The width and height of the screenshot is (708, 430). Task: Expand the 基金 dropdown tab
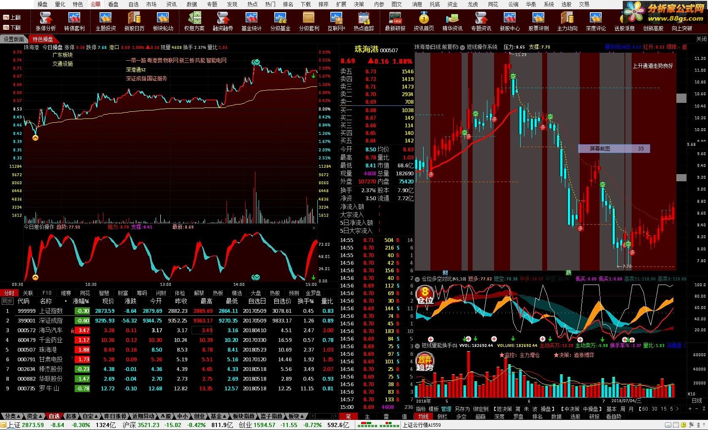[x=218, y=416]
